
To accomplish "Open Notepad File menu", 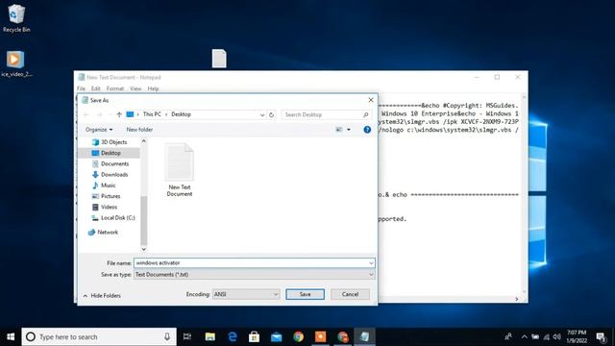I will (x=81, y=88).
